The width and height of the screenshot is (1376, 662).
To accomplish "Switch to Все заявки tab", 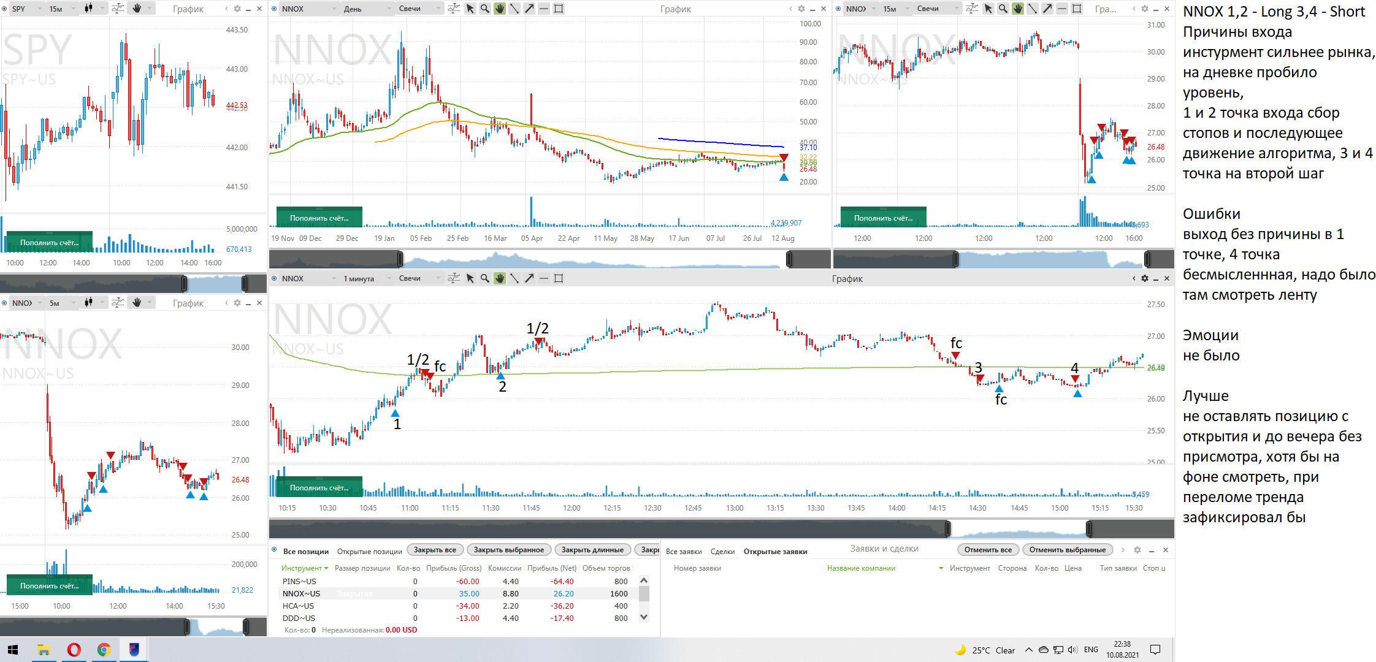I will [x=684, y=551].
